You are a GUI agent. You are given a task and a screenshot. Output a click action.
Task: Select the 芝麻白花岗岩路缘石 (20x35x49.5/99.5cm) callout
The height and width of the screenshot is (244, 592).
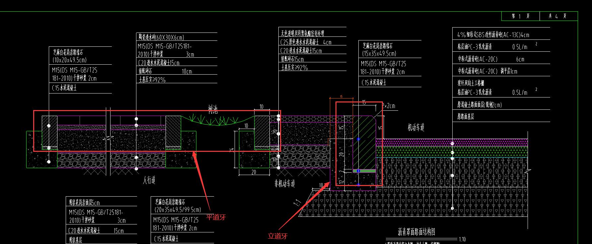tap(178, 206)
